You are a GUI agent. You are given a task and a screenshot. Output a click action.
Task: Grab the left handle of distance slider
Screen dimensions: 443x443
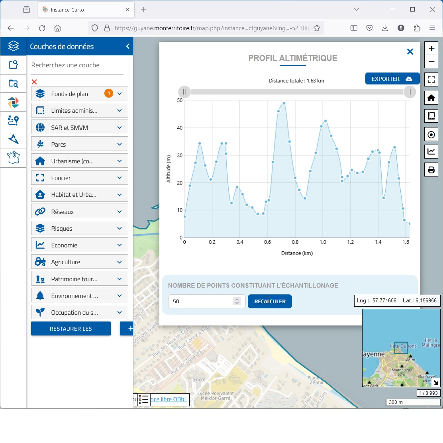pos(184,92)
